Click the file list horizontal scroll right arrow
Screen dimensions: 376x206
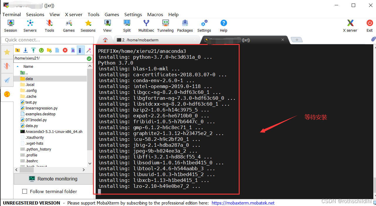(84, 170)
